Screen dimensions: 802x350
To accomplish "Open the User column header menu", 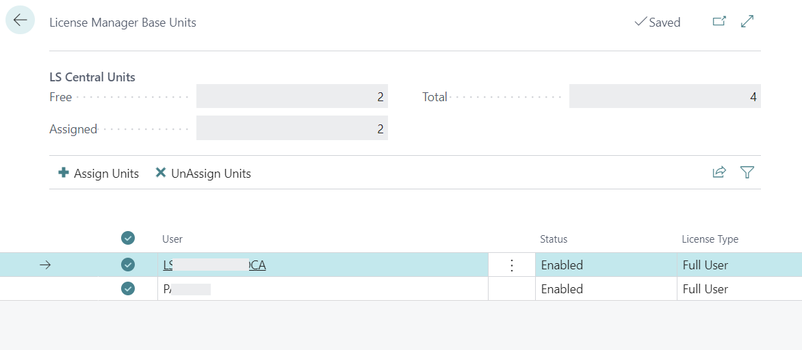I will click(x=172, y=239).
